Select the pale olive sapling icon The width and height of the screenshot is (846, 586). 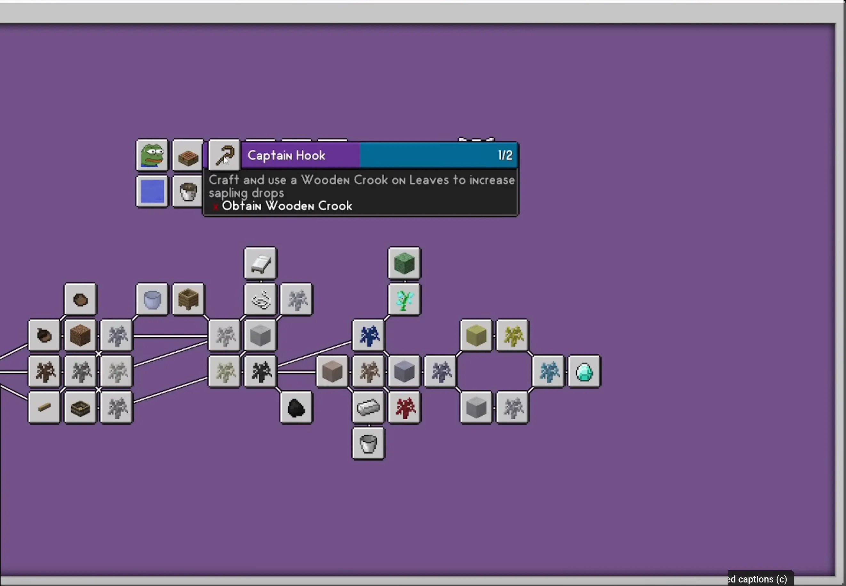click(x=224, y=371)
